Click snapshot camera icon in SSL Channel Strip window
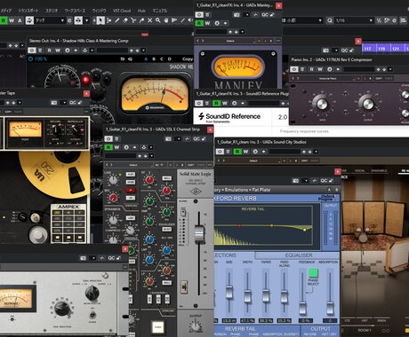Viewport: 409px width, 337px height. [x=168, y=138]
